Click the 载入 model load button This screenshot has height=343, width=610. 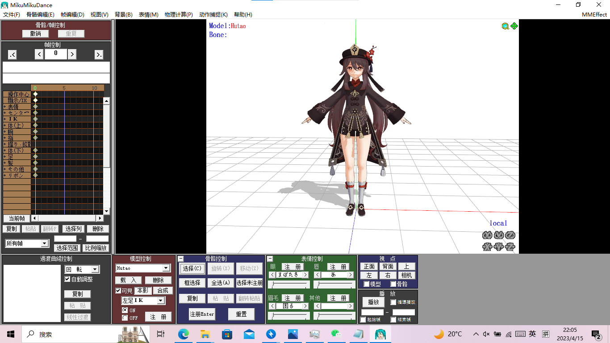(x=129, y=280)
